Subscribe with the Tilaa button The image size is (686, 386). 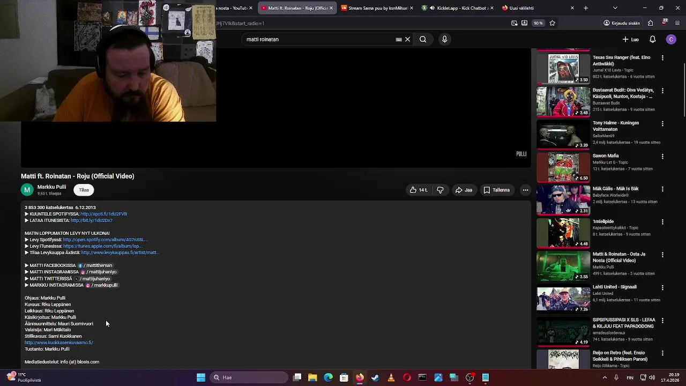tap(84, 190)
